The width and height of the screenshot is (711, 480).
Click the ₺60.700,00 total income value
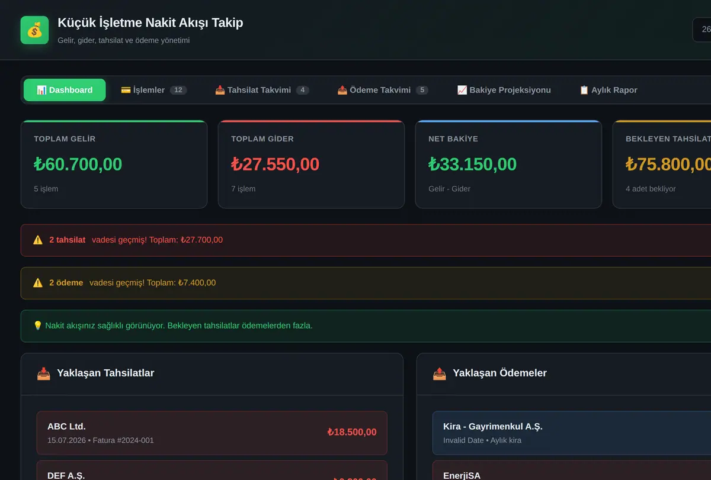point(78,164)
